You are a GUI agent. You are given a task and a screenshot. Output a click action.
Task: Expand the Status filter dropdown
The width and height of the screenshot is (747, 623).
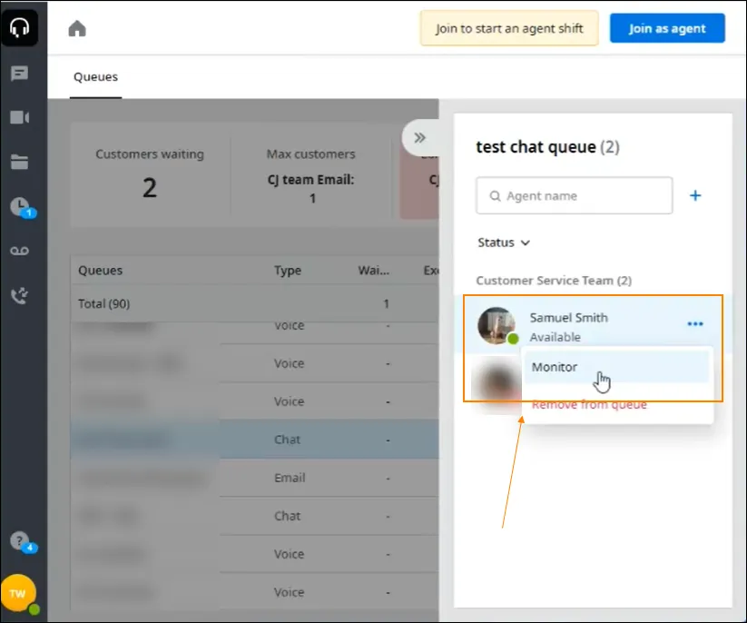pos(504,242)
